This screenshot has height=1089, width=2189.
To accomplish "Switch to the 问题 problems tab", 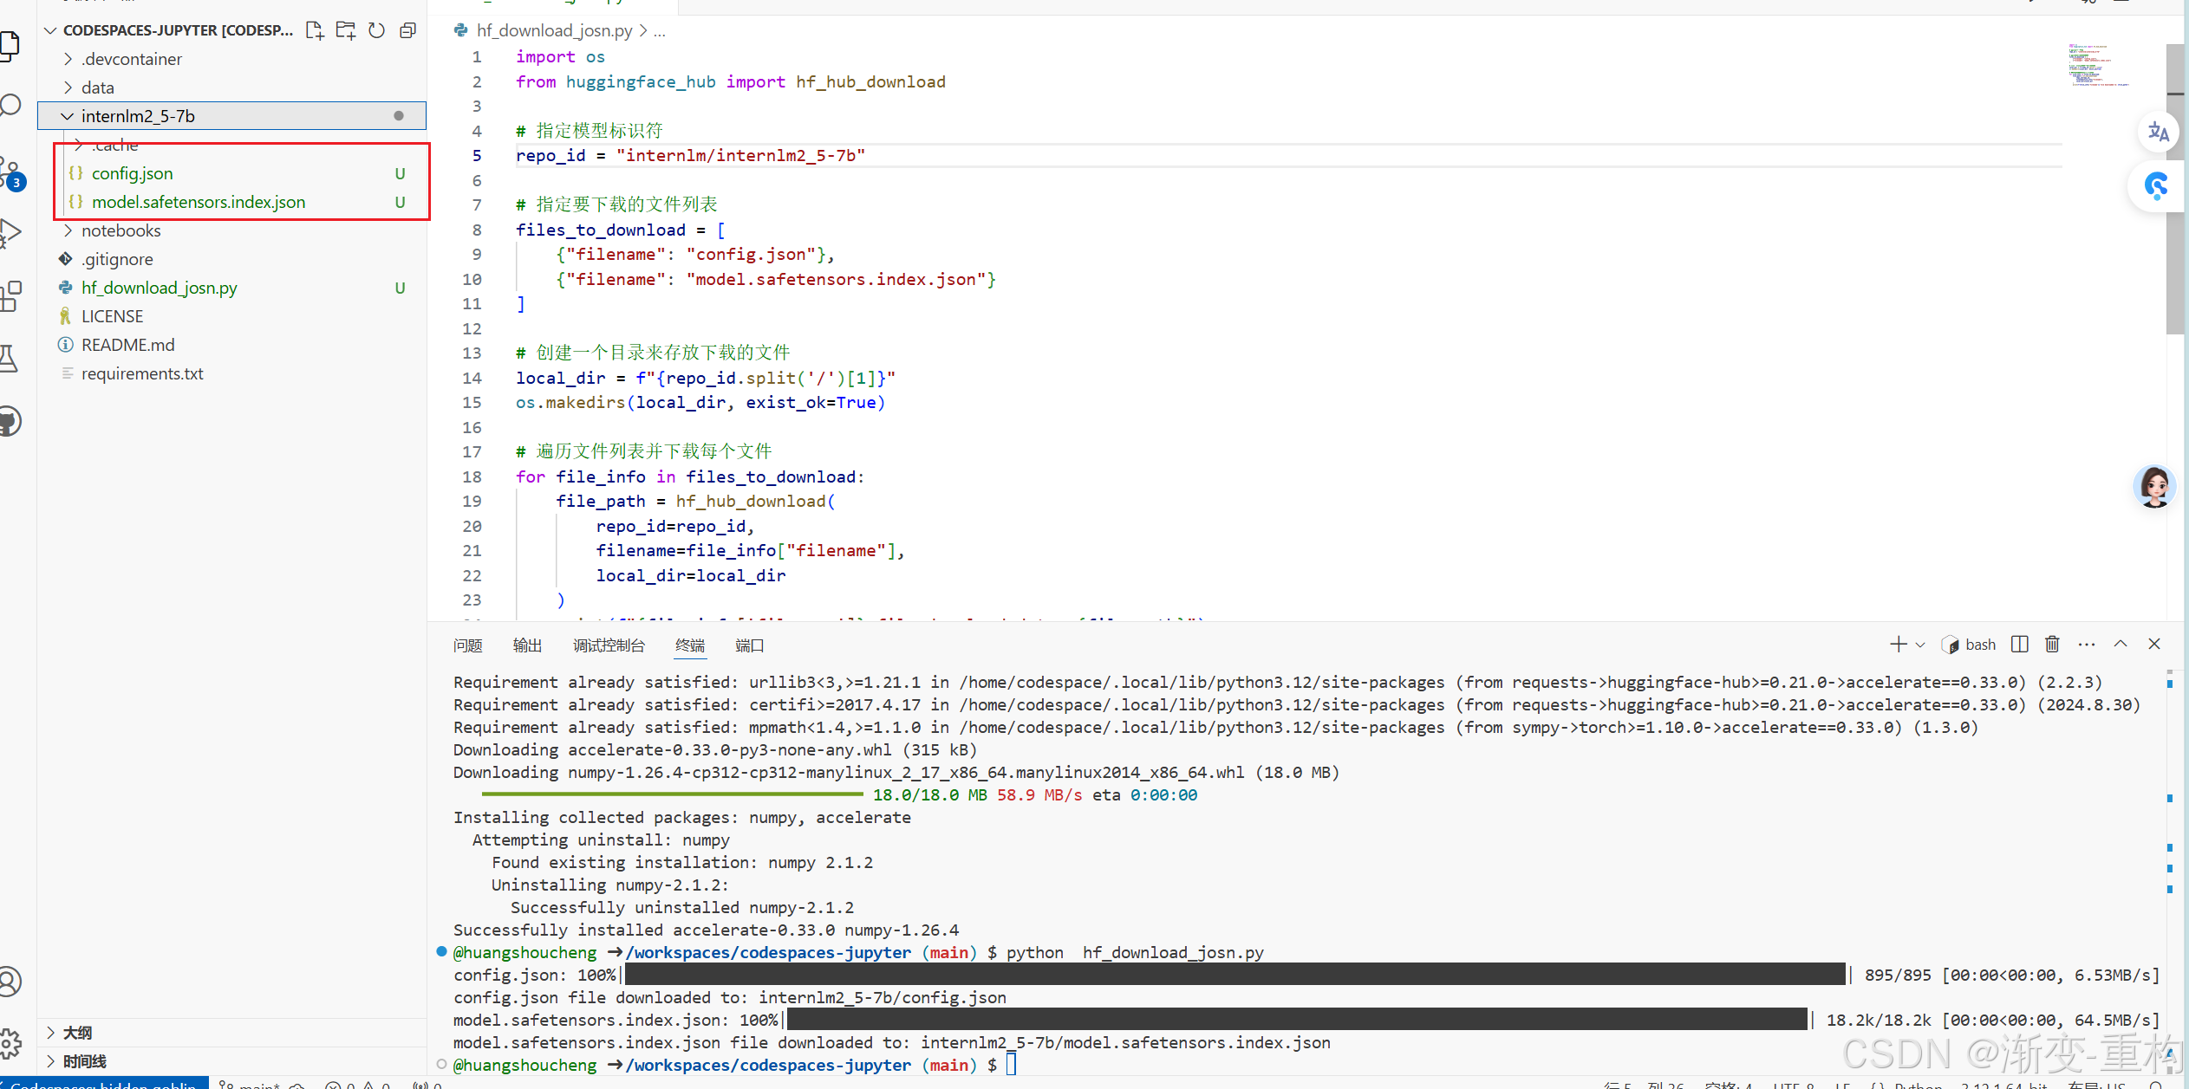I will point(467,645).
